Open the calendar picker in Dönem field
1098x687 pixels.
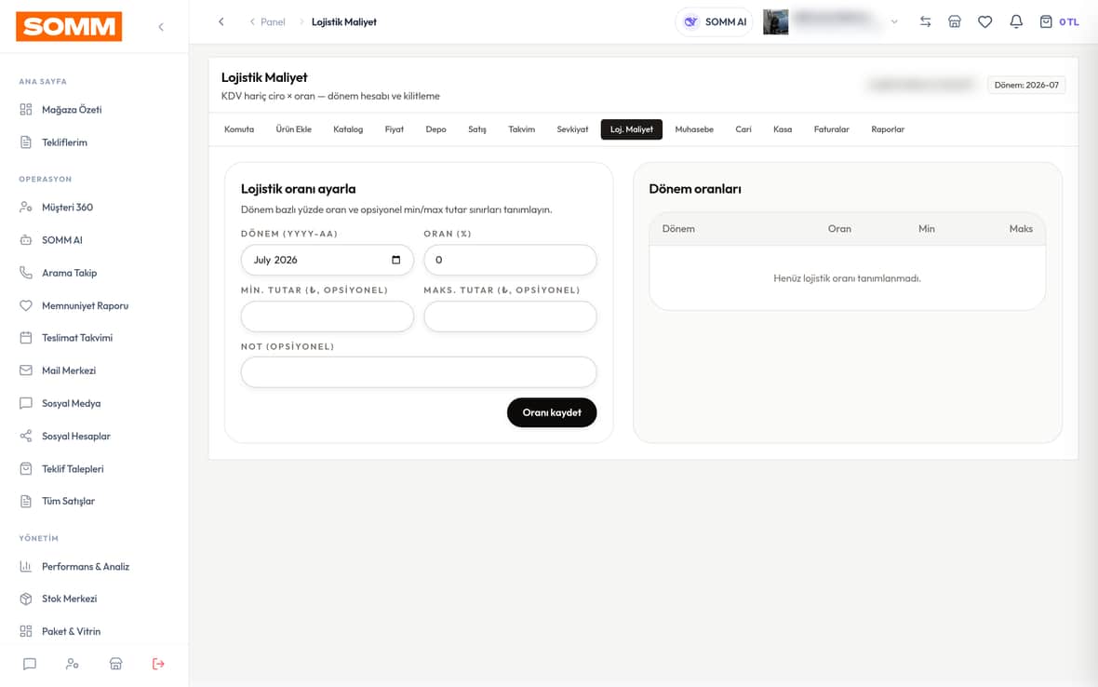point(395,260)
